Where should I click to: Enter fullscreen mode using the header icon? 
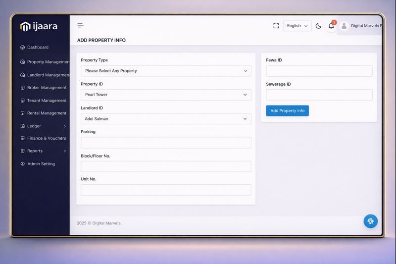[276, 26]
